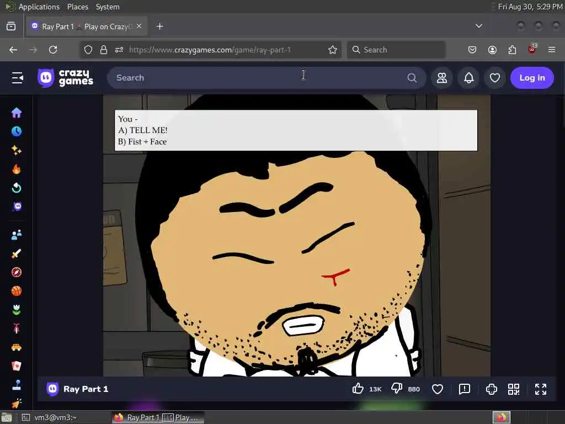Click the show desktop icon in taskbar
Screen dimensions: 565x424
coord(7,418)
